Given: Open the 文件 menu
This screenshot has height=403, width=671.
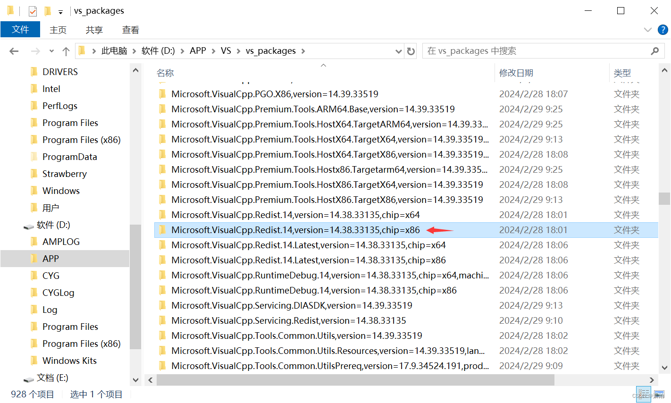Looking at the screenshot, I should tap(20, 29).
